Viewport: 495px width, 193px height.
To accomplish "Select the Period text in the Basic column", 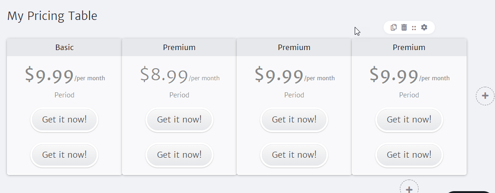I will click(64, 95).
